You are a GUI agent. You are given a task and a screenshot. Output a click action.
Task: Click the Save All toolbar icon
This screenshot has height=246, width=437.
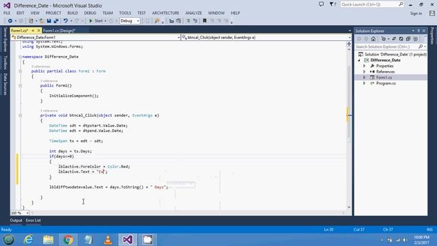[x=56, y=21]
